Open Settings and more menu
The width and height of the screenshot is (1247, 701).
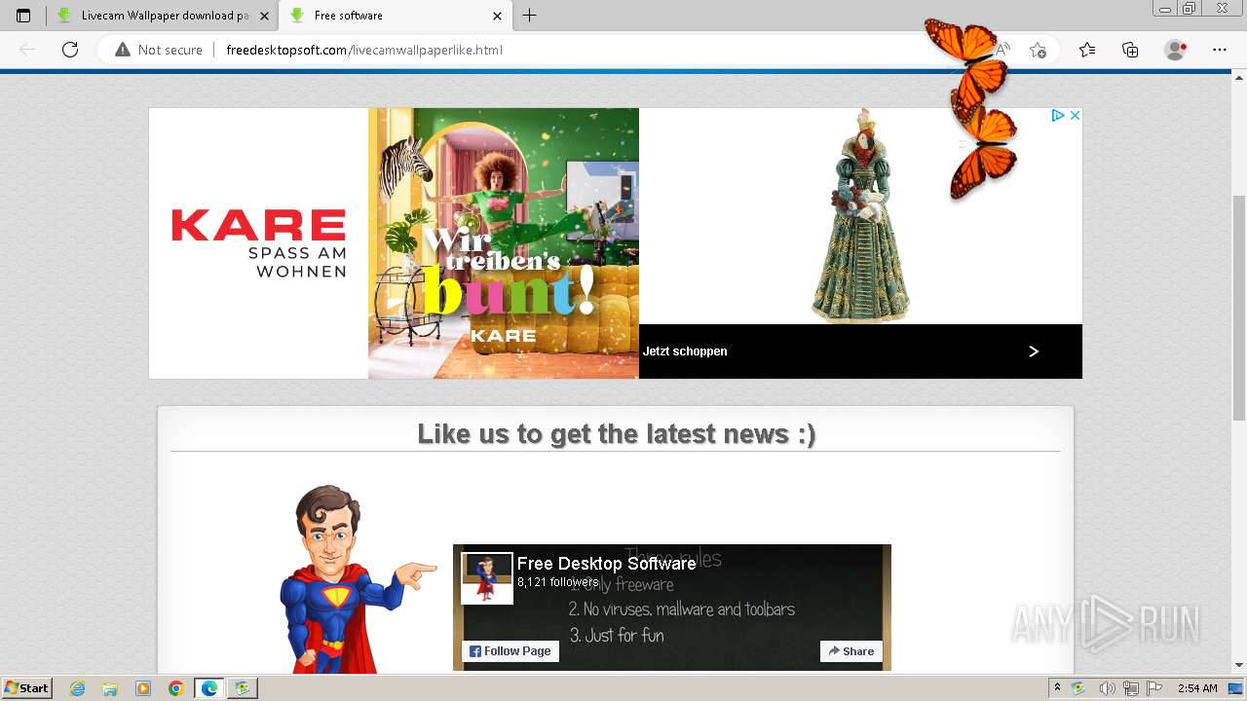pyautogui.click(x=1220, y=50)
